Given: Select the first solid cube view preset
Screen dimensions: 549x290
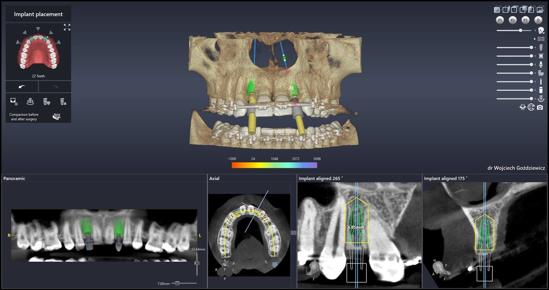Looking at the screenshot, I should click(x=497, y=9).
